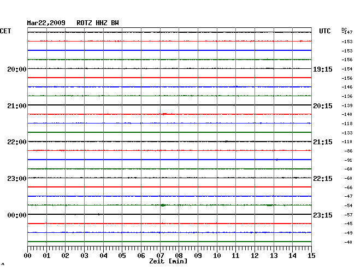Pick minute 08 on the Zeit axis
Image resolution: width=355 pixels, height=270 pixels.
[179, 256]
